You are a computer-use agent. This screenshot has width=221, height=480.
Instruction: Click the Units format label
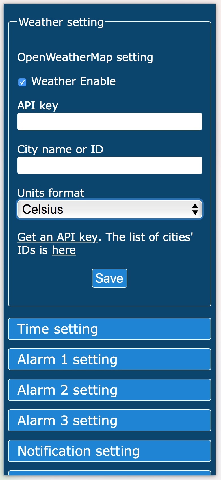(x=51, y=193)
